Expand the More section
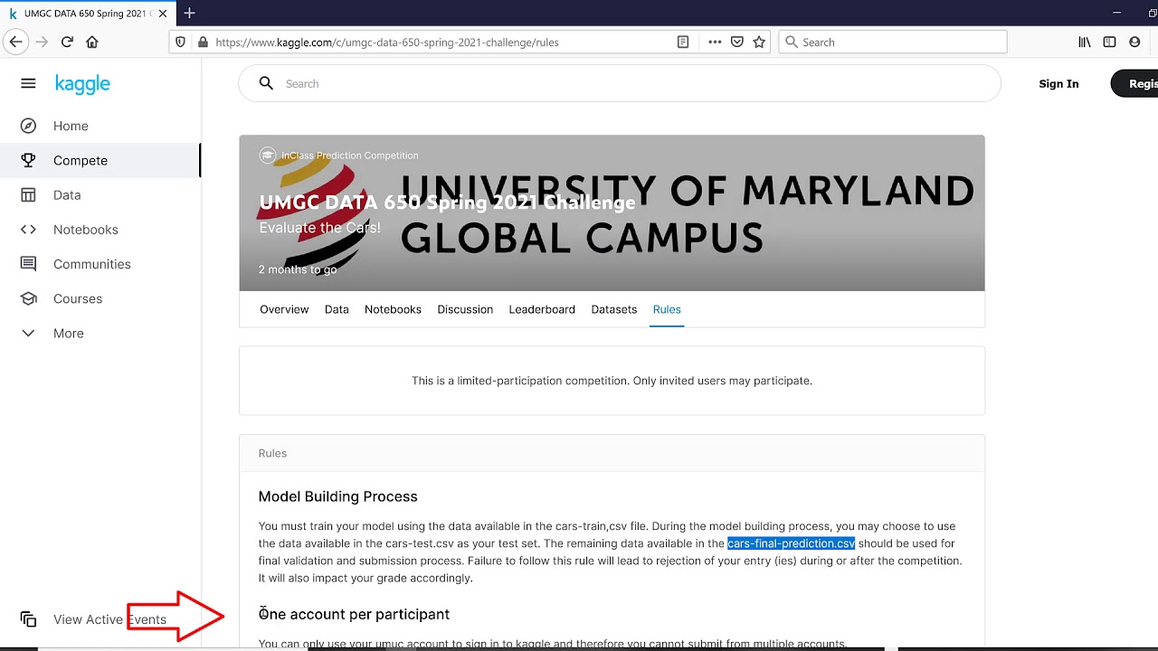 tap(68, 333)
